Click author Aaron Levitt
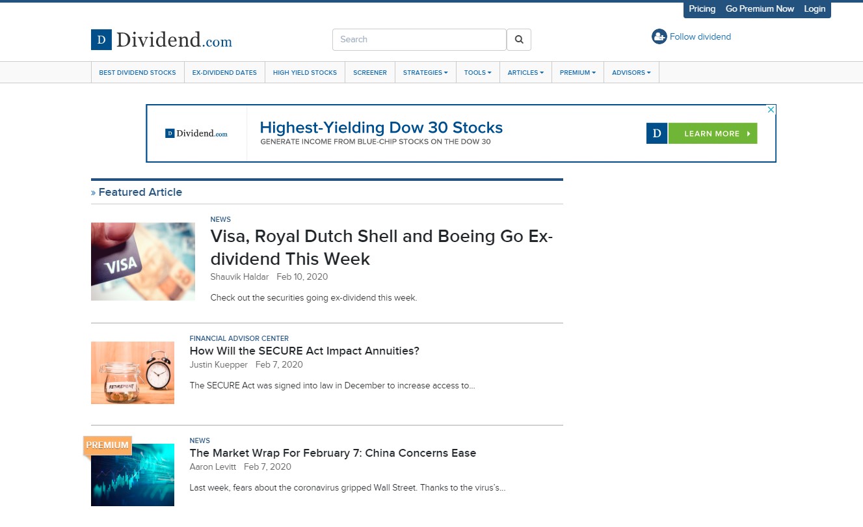Viewport: 863px width, 527px height. pyautogui.click(x=213, y=467)
